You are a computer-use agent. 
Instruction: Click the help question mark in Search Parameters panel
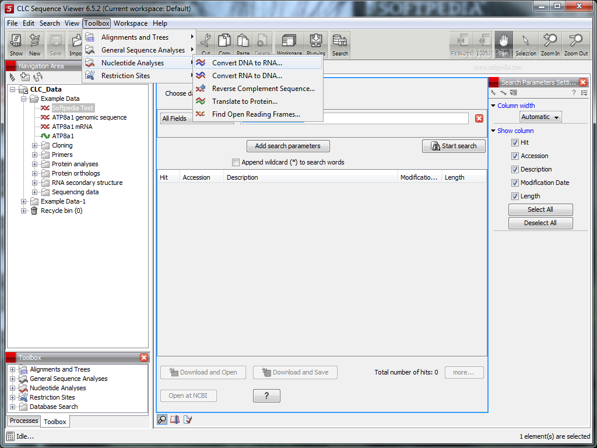pyautogui.click(x=574, y=93)
